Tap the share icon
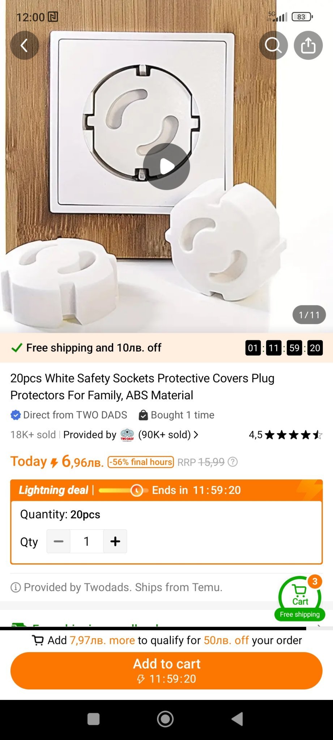This screenshot has height=740, width=333. (x=308, y=46)
